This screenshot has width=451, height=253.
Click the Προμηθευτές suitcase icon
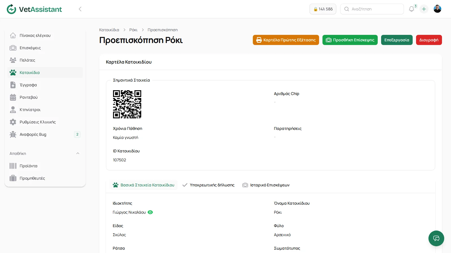13,178
